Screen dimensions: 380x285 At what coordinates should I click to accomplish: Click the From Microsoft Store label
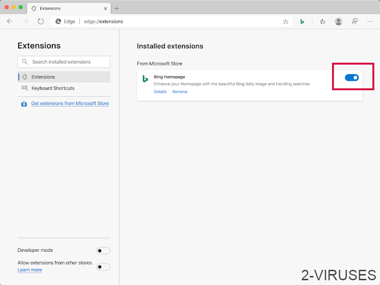(x=160, y=64)
